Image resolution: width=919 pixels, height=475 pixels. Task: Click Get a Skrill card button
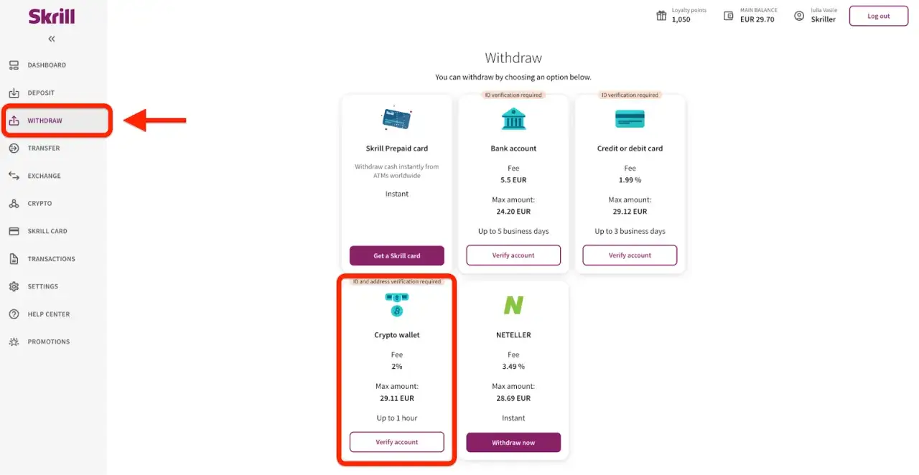tap(396, 255)
